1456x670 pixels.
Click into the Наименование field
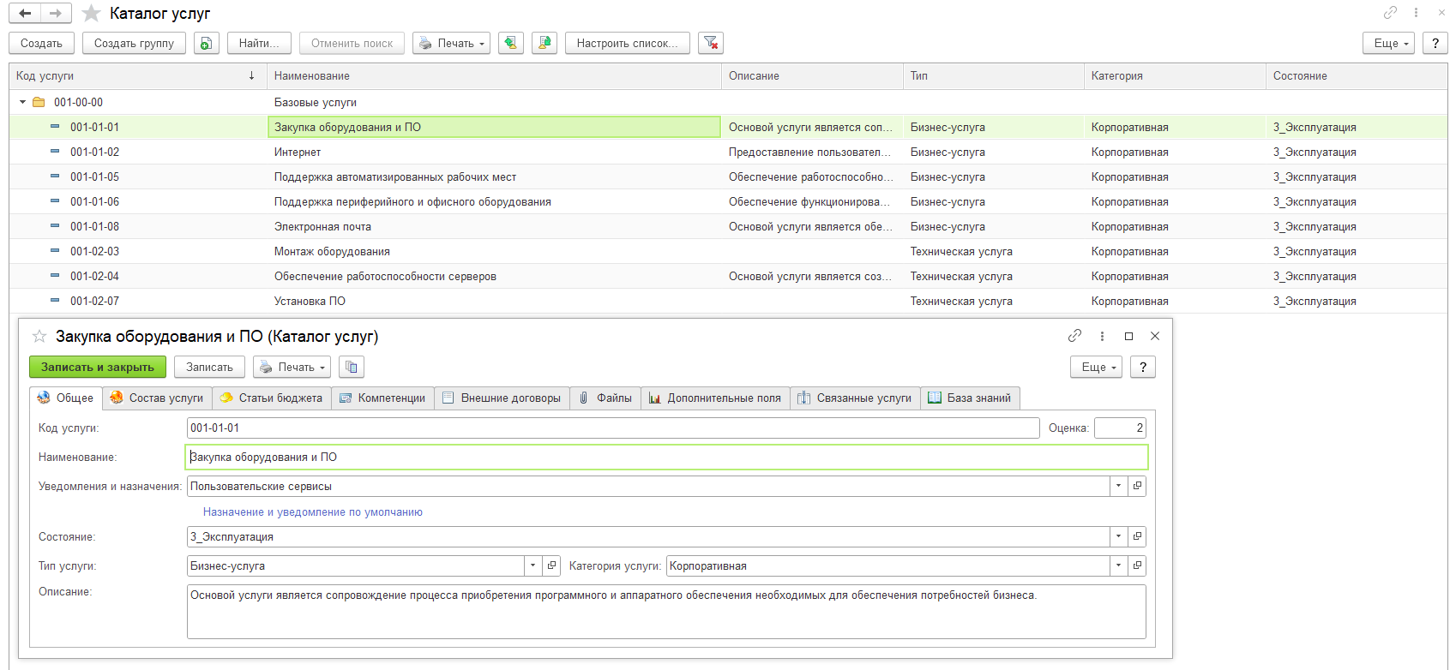[666, 457]
